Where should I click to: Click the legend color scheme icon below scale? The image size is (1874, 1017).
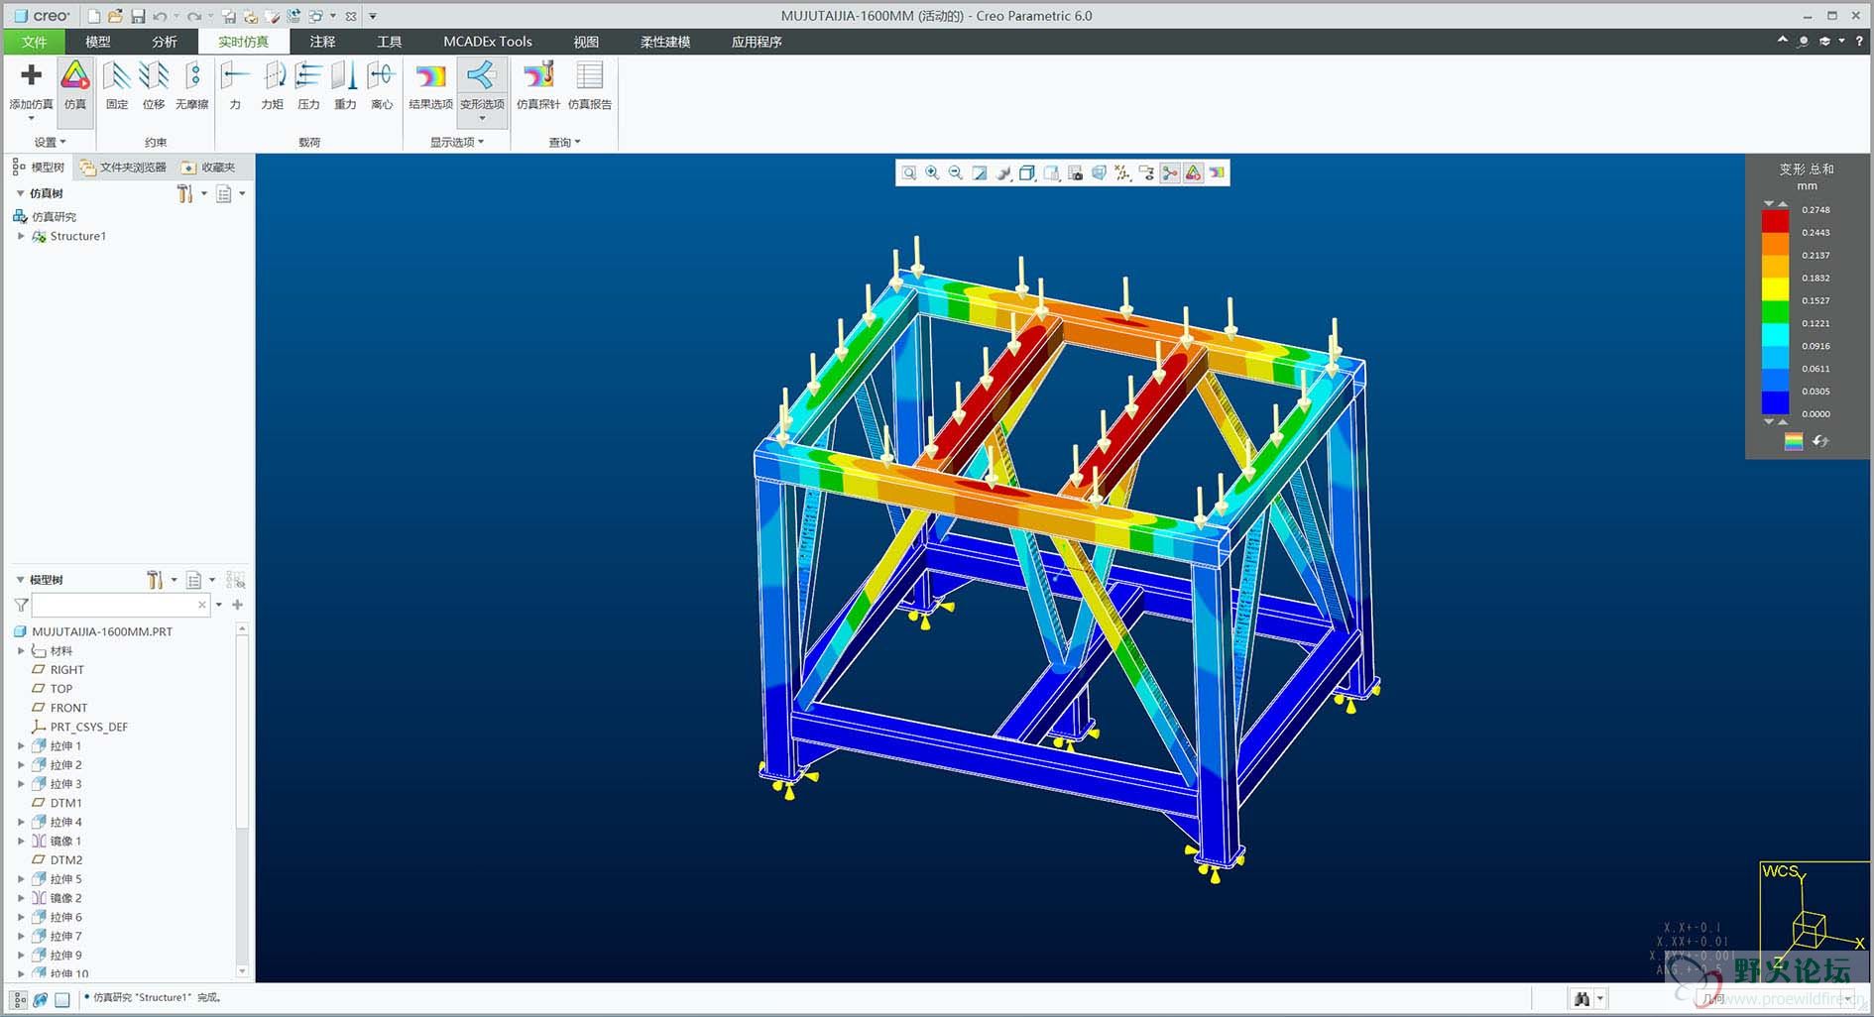pyautogui.click(x=1794, y=441)
